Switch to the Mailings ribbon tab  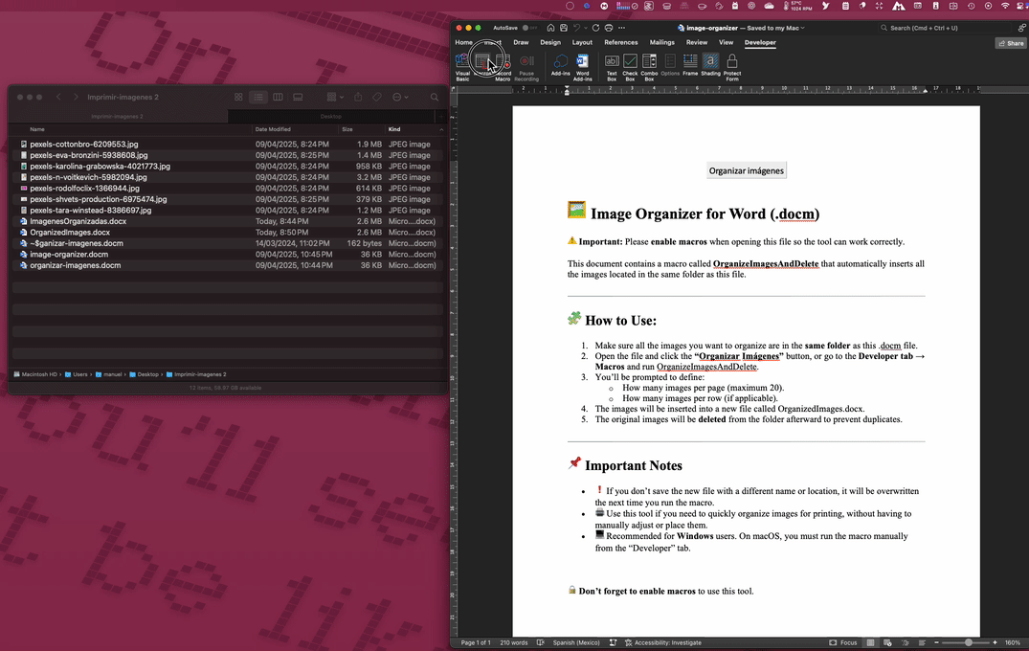tap(661, 42)
